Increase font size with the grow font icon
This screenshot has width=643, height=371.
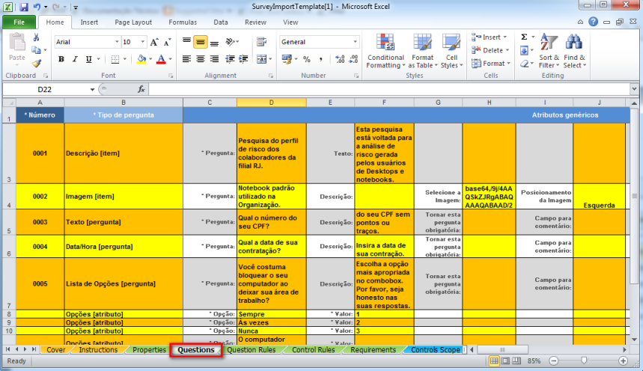(x=154, y=42)
